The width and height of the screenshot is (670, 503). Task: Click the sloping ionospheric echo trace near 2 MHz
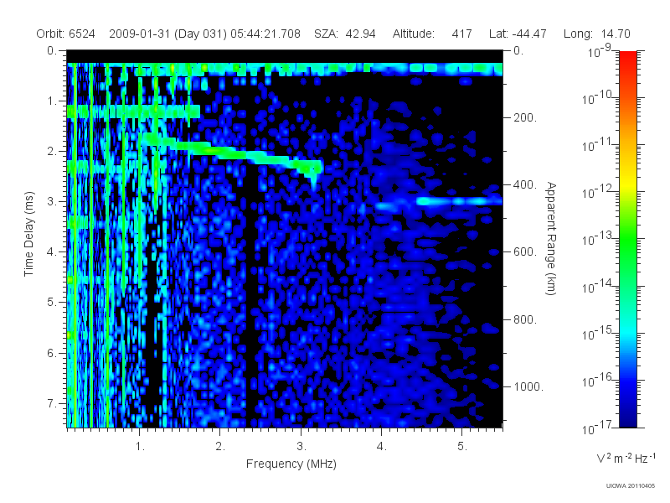231,154
